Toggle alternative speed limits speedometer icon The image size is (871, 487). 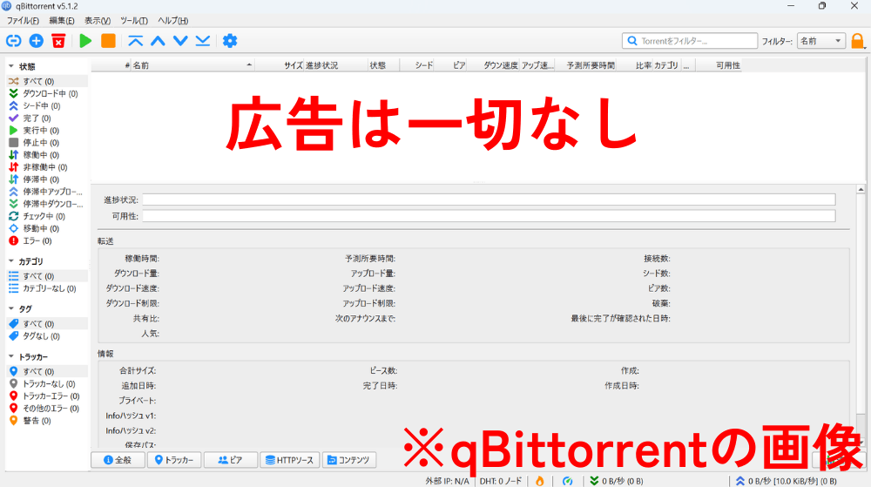567,480
